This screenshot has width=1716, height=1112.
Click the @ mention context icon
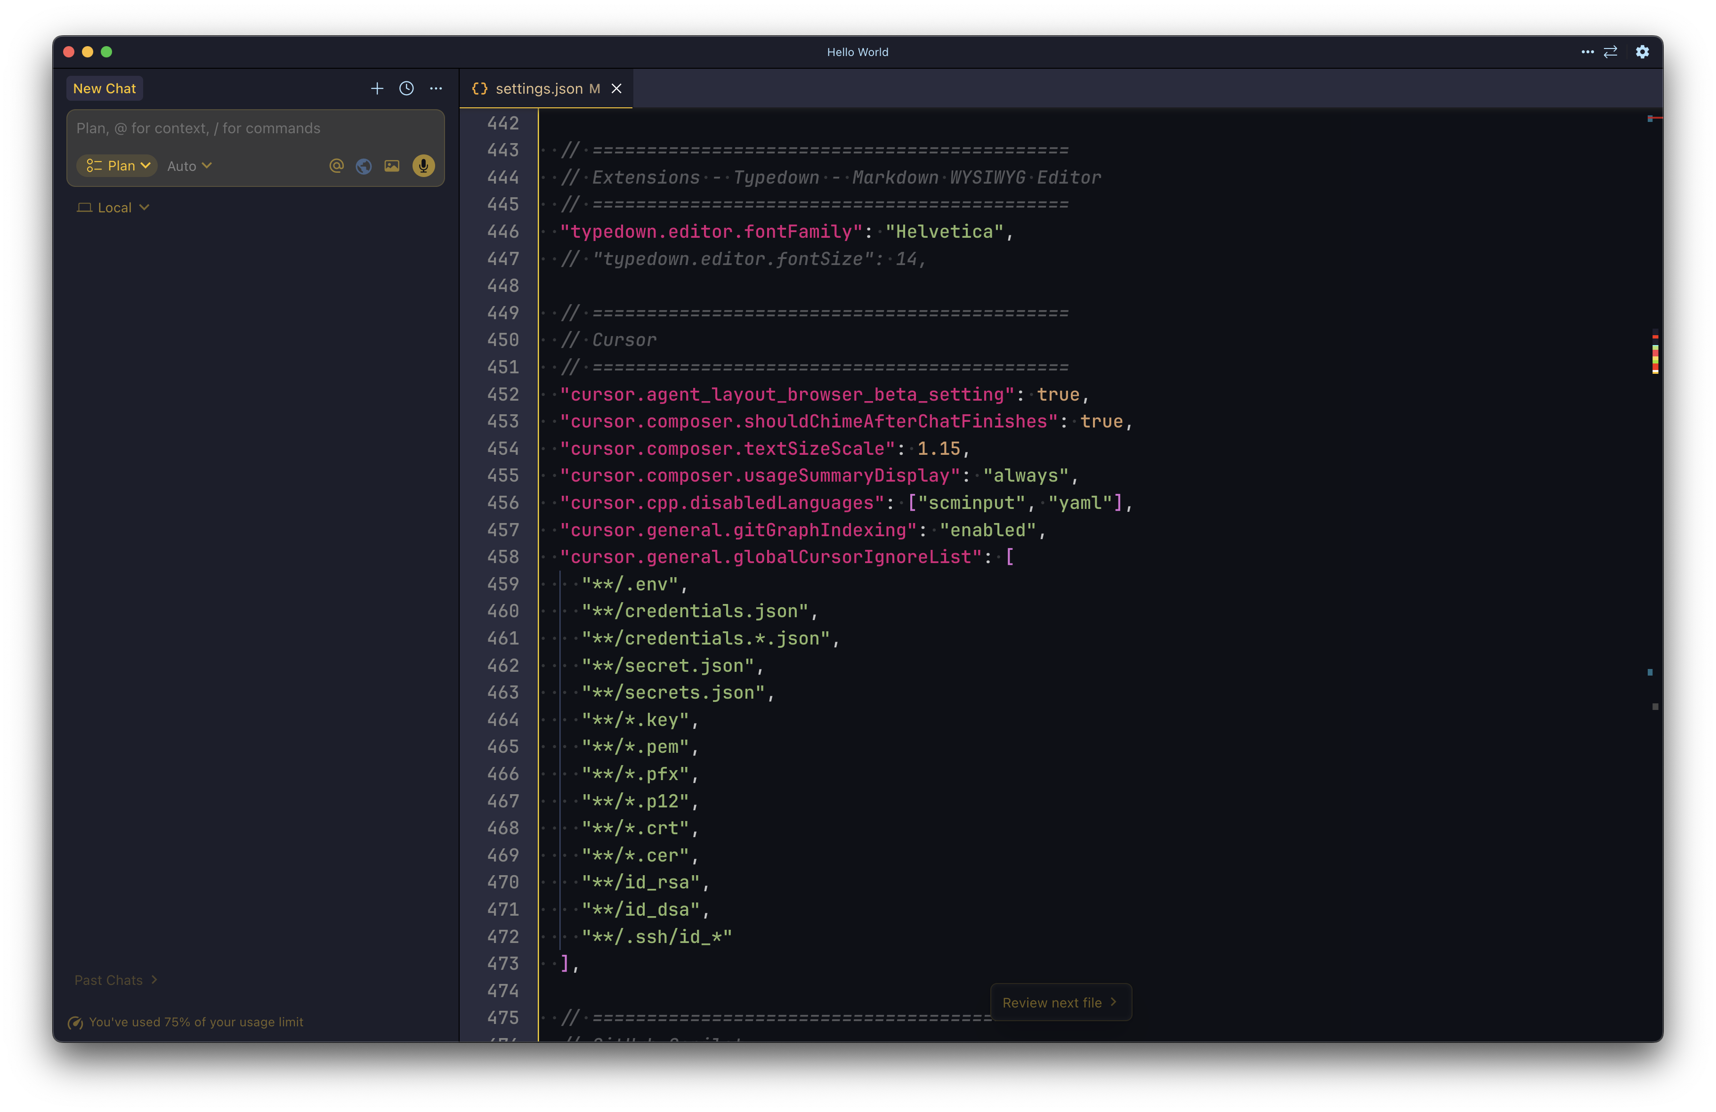click(336, 166)
